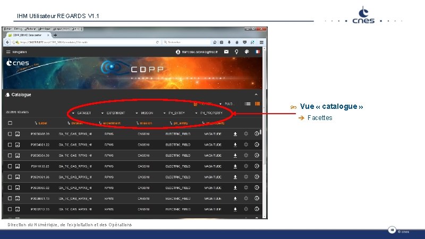The width and height of the screenshot is (425, 239).
Task: Open the Fichier menu
Action: click(x=7, y=29)
